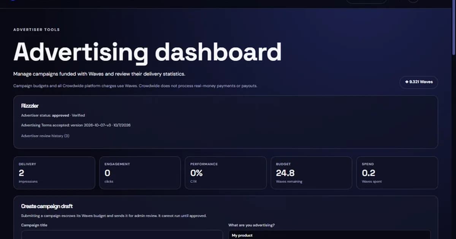This screenshot has height=239, width=456.
Task: Click the 'Campaign budgets and all Crowdwide' note
Action: 135,86
